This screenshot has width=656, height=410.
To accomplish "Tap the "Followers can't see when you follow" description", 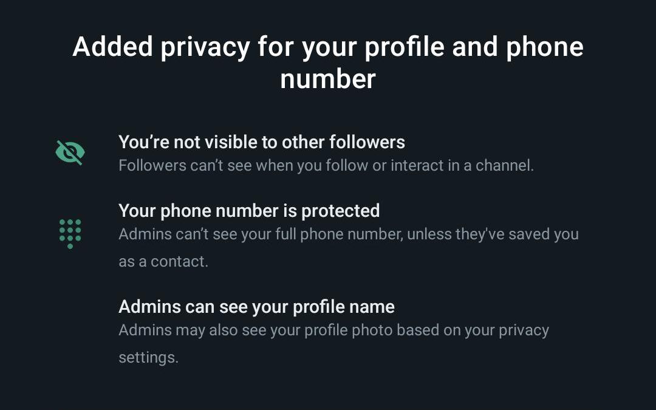I will pyautogui.click(x=326, y=166).
